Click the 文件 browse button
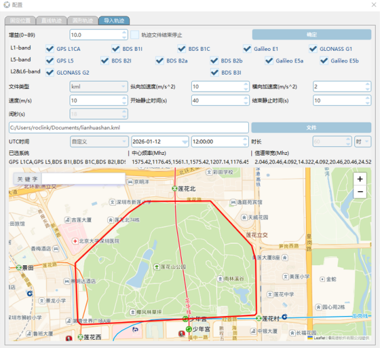The width and height of the screenshot is (380, 348). [311, 127]
